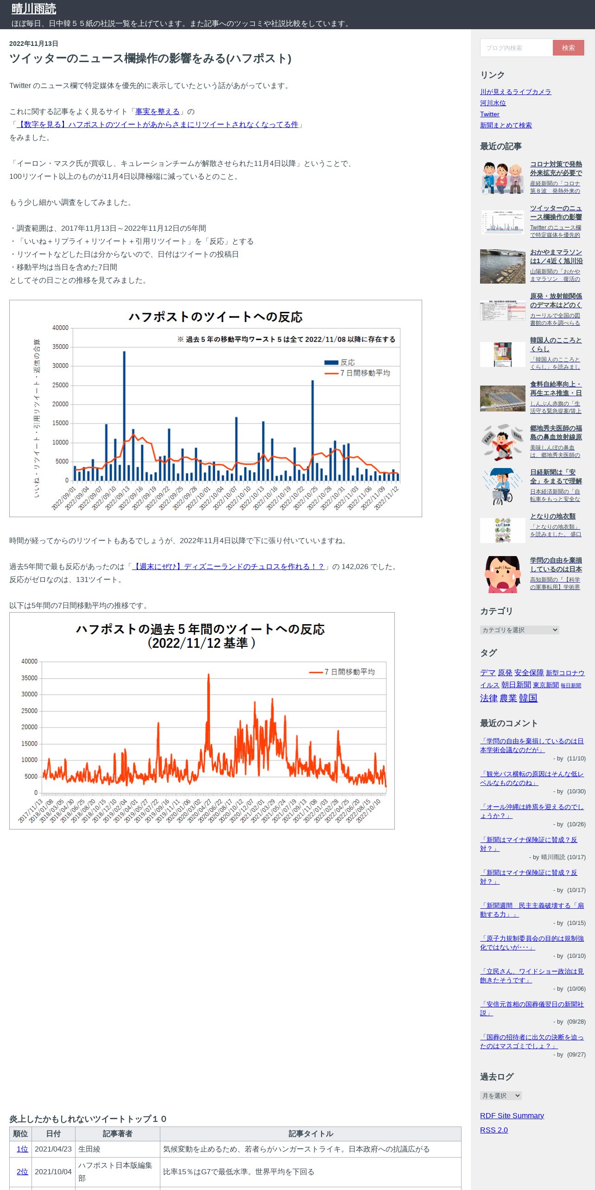This screenshot has height=1190, width=595.
Task: Open recent post 日経新聞は「安全」をまるで理解
Action: click(x=556, y=476)
